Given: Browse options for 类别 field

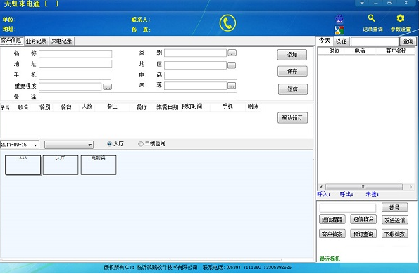Looking at the screenshot, I should [232, 53].
